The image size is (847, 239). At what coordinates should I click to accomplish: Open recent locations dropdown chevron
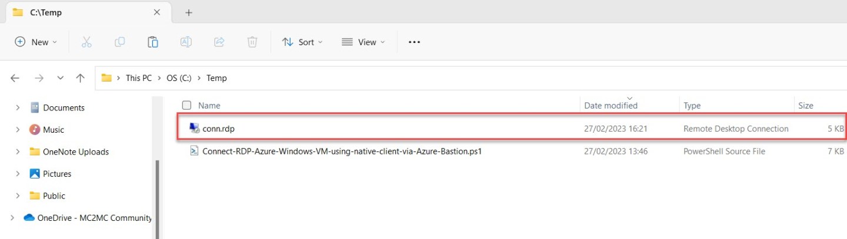click(60, 78)
